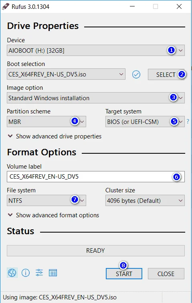Screen dimensions: 192x303
Task: Open the Boot selection ISO dropdown
Action: (66, 74)
